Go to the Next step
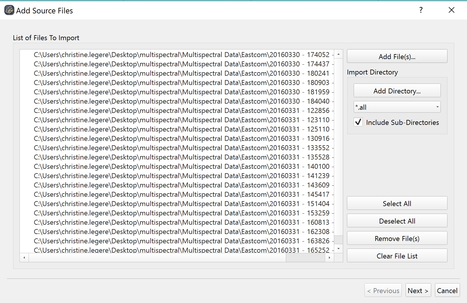Image resolution: width=467 pixels, height=303 pixels. point(418,290)
